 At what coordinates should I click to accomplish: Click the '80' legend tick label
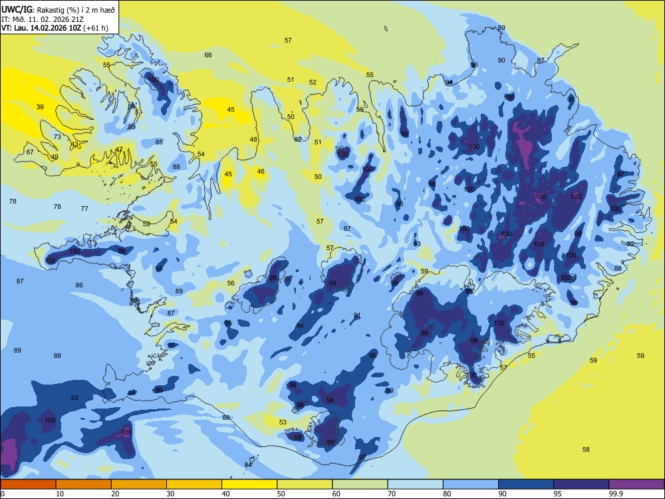447,494
